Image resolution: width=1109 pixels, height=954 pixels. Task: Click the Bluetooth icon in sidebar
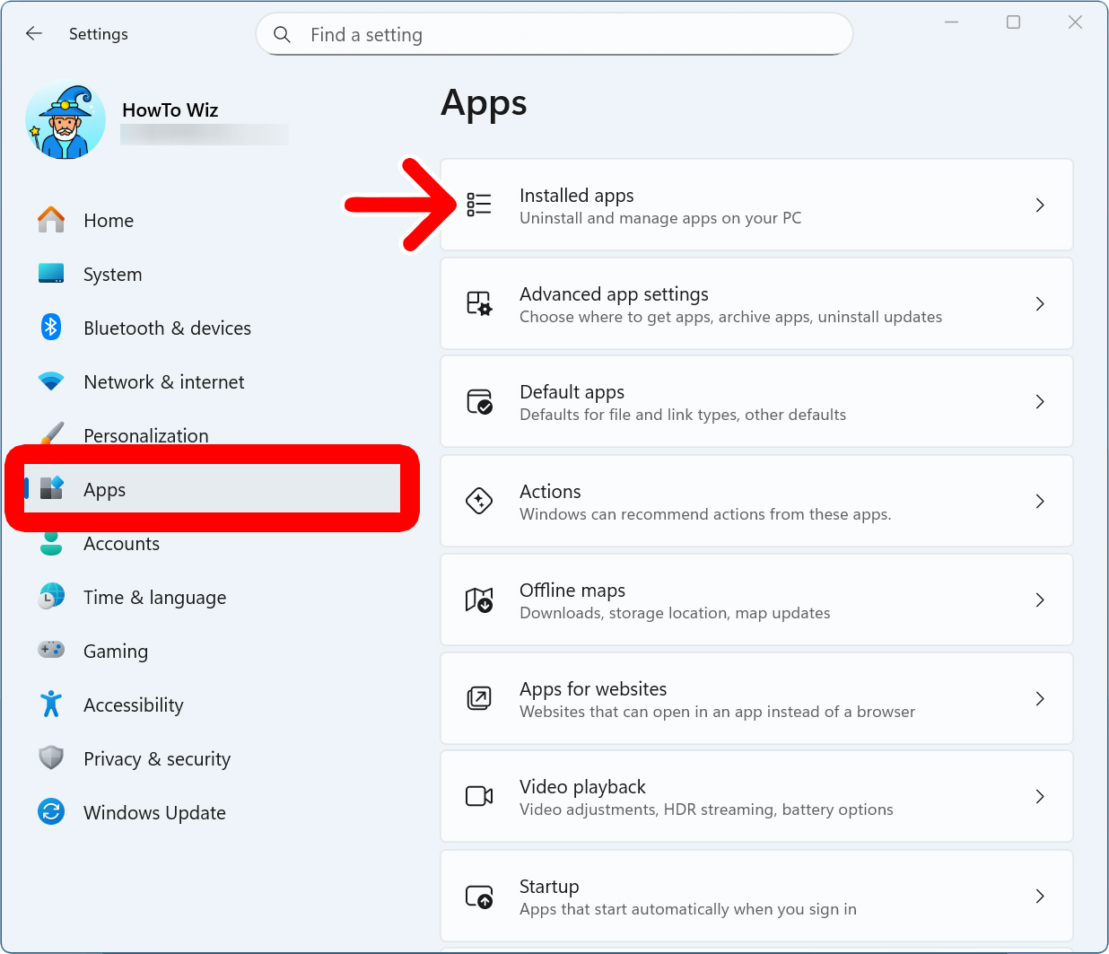point(51,328)
